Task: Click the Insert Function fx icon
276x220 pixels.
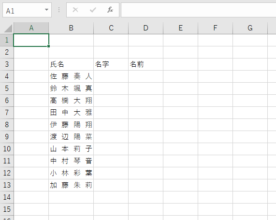Action: point(110,10)
